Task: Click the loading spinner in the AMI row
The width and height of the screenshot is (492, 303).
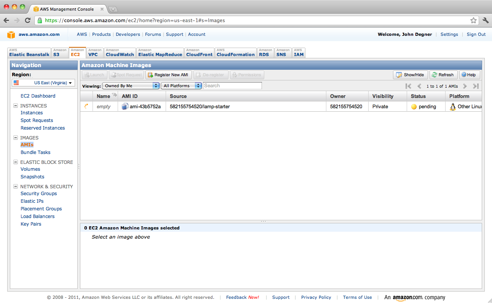Action: [86, 106]
